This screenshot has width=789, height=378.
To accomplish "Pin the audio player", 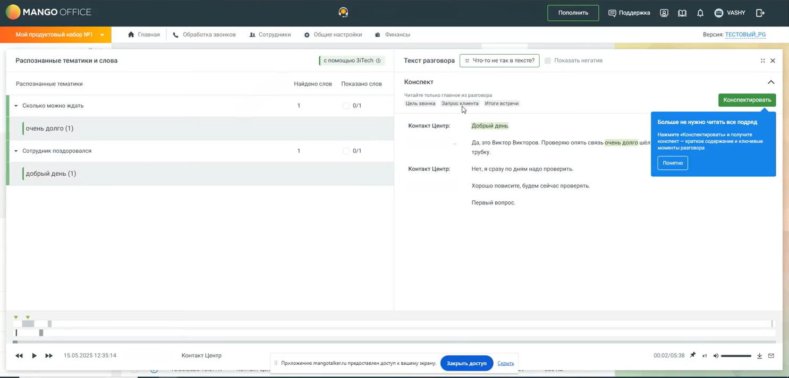I will pos(693,355).
